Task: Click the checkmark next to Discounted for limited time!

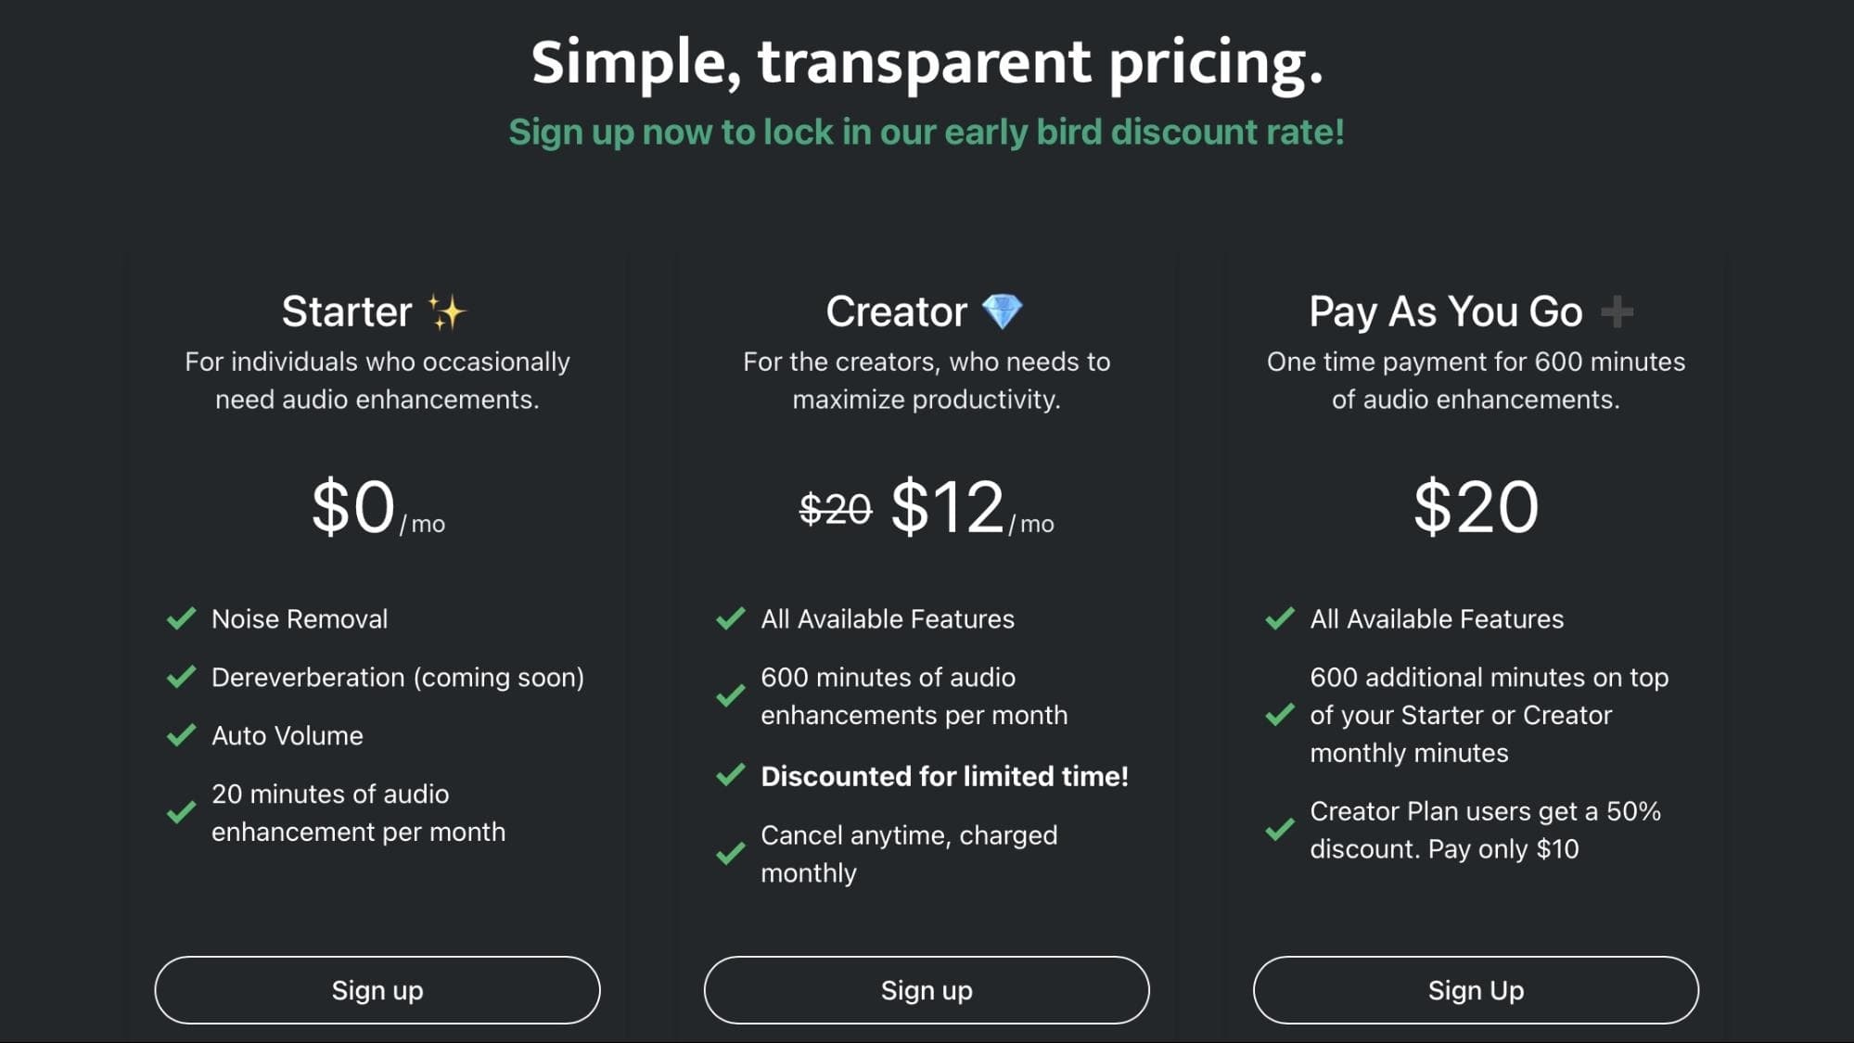Action: tap(731, 775)
